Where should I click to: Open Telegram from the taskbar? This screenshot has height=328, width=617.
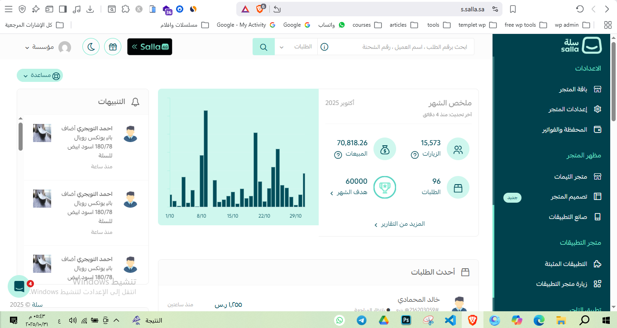(362, 320)
